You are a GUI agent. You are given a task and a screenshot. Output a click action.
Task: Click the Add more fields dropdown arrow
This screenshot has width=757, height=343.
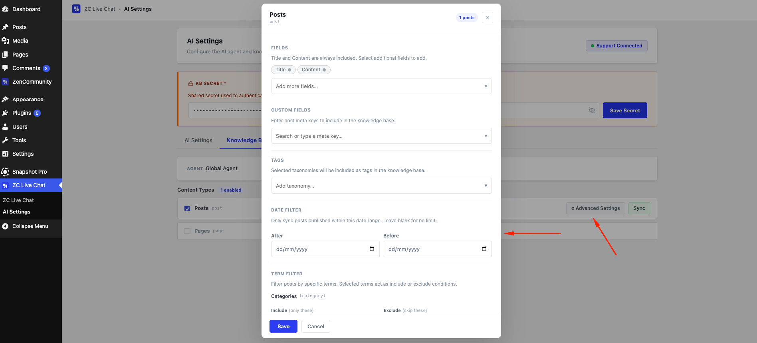(x=486, y=86)
